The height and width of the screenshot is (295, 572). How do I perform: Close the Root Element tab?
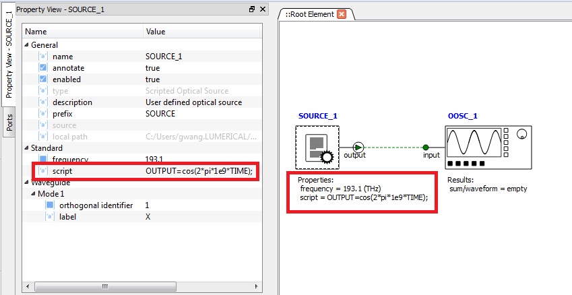coord(342,14)
